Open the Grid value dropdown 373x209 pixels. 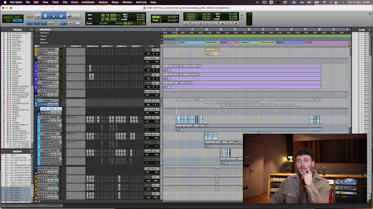click(x=177, y=17)
